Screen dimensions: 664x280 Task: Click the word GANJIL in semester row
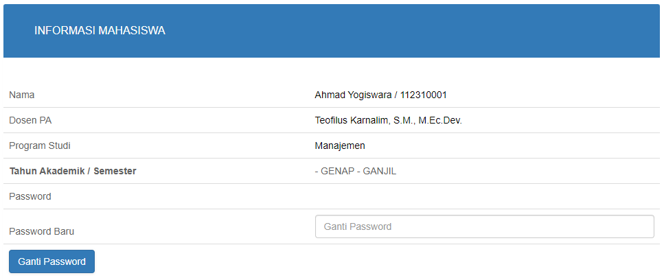coord(380,172)
